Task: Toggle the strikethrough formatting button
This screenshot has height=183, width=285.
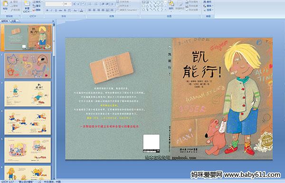Action: pos(60,10)
